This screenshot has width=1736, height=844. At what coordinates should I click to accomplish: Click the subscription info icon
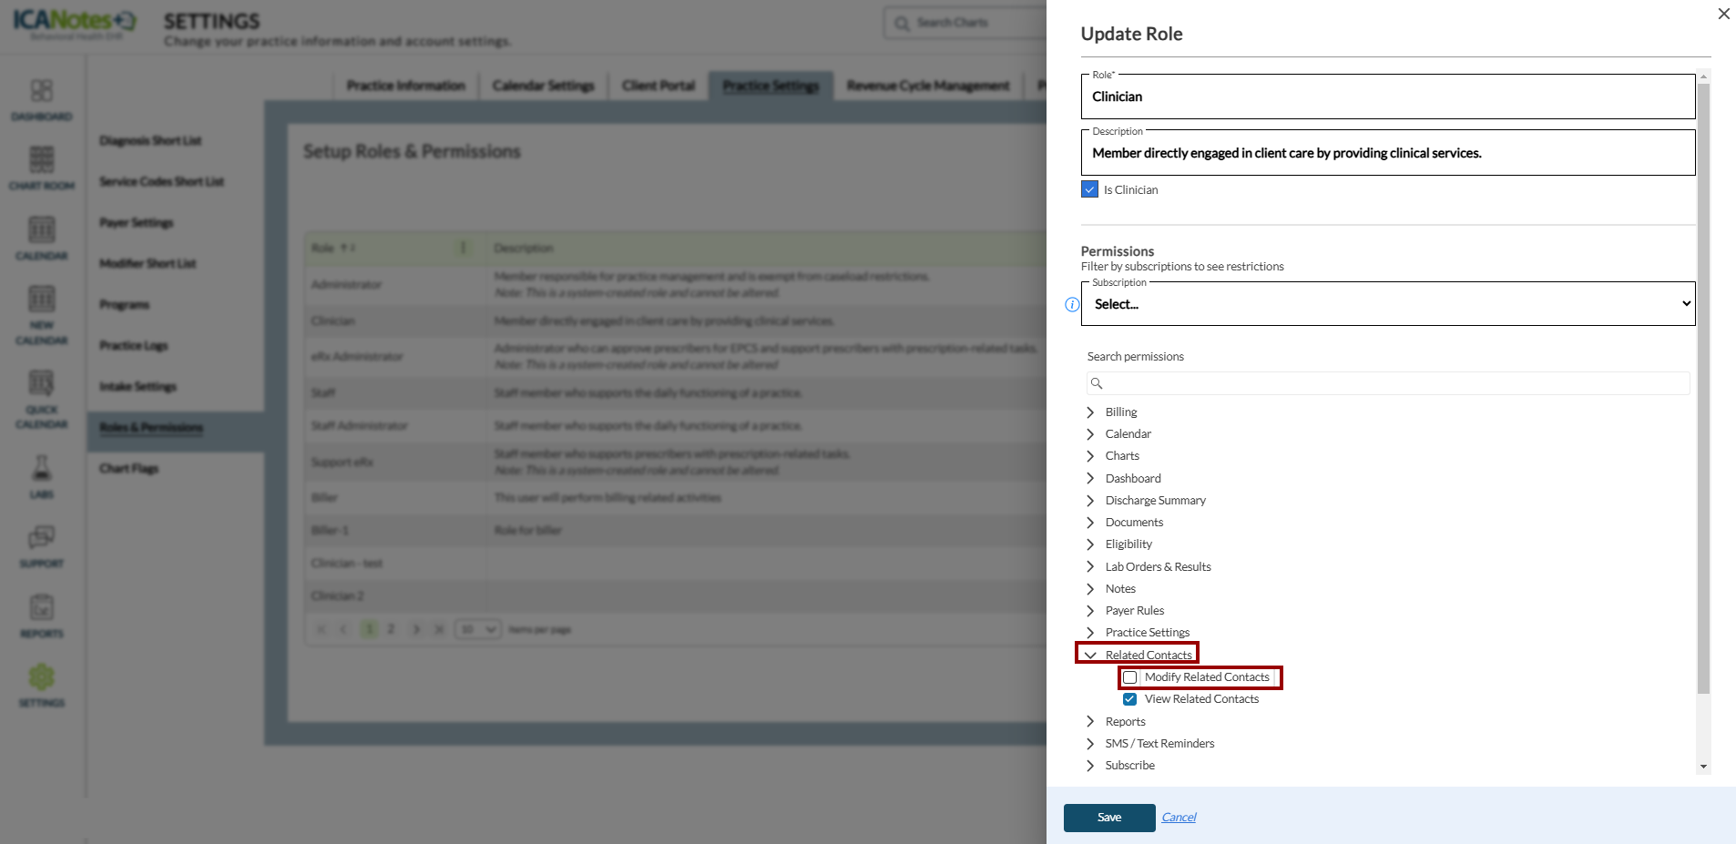pos(1072,305)
